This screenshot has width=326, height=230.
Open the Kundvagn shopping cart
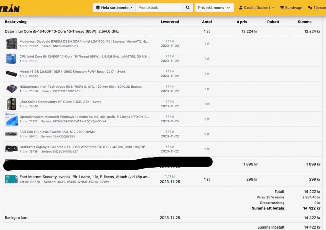coord(291,8)
